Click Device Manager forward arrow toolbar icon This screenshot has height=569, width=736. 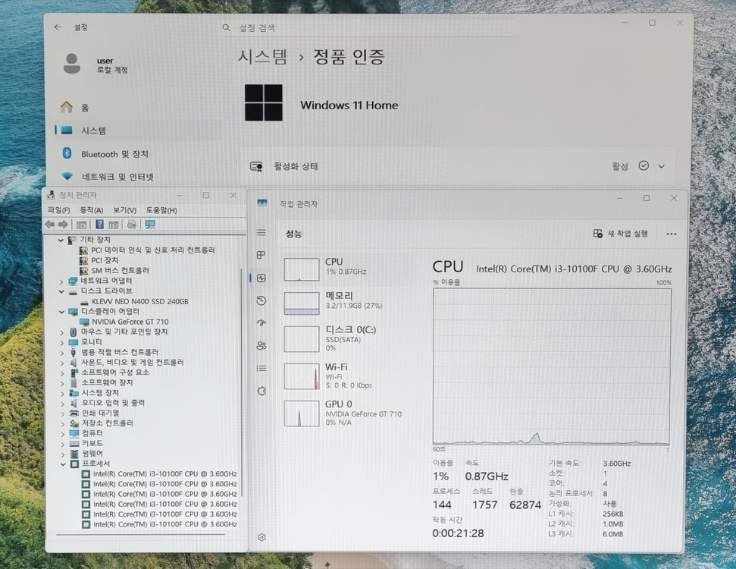click(x=63, y=225)
